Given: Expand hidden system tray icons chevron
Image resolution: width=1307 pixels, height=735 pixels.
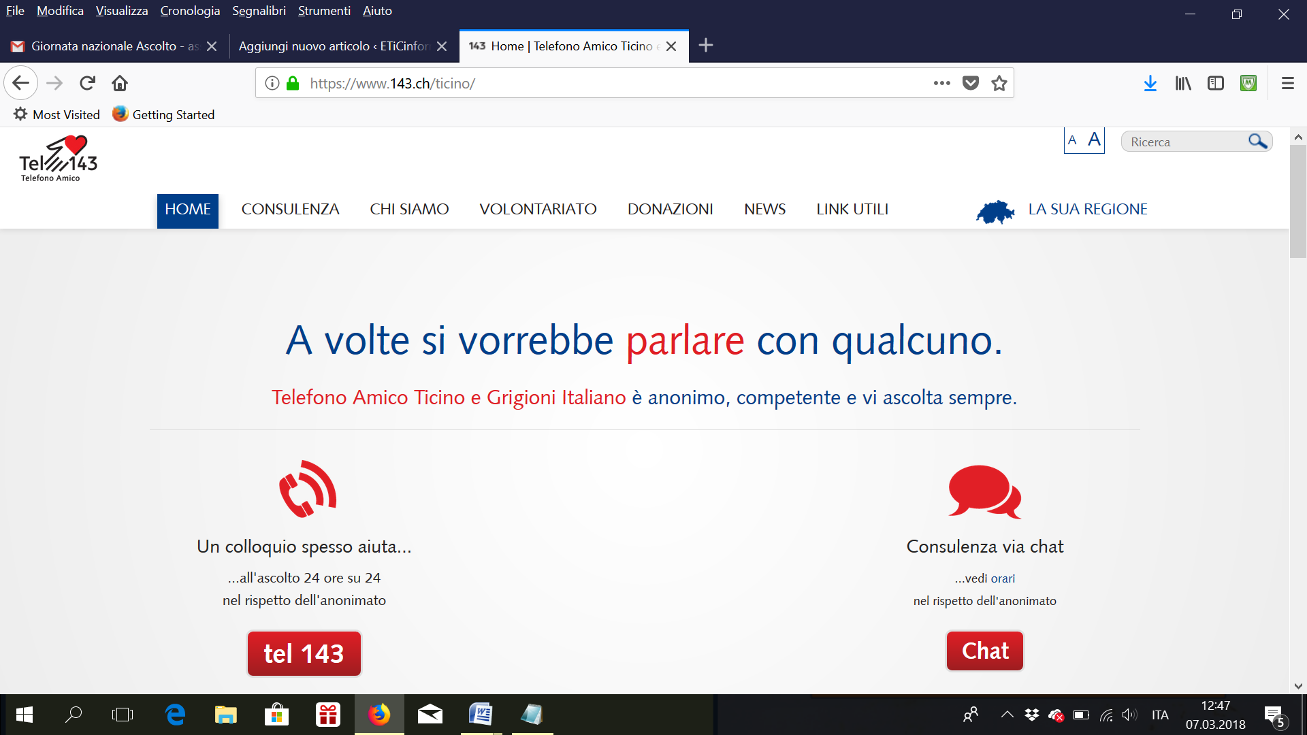Looking at the screenshot, I should [1007, 715].
